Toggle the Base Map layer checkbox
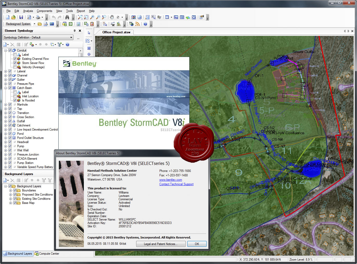The image size is (357, 264). [x=15, y=203]
